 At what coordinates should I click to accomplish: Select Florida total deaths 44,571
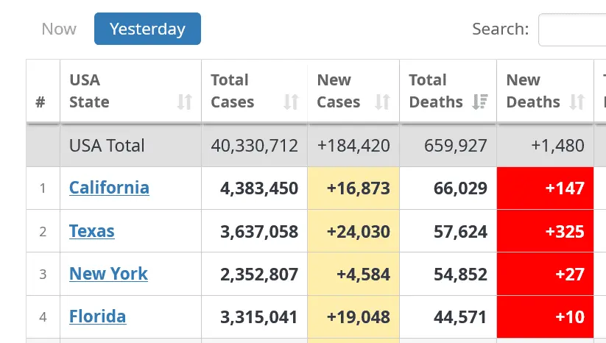(460, 317)
